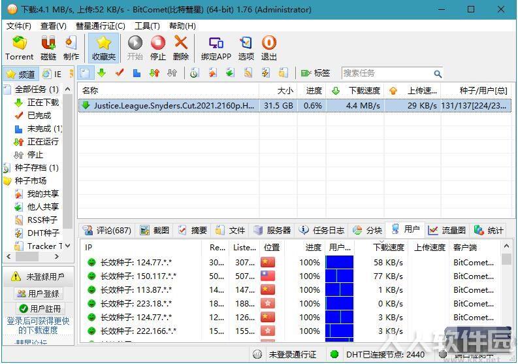Stop the task with 停止 toolbar button

(x=158, y=48)
